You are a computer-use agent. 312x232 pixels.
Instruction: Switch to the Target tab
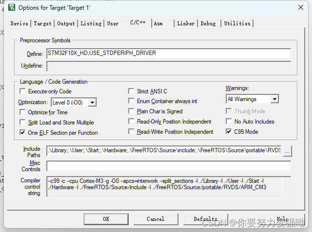click(x=42, y=23)
